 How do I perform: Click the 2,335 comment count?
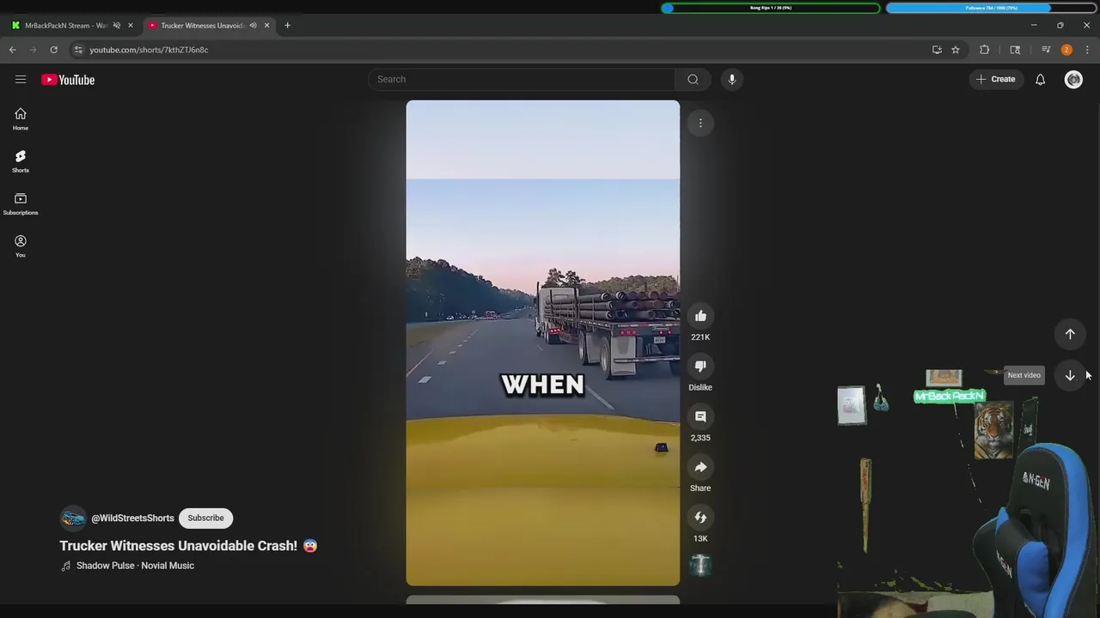point(700,438)
